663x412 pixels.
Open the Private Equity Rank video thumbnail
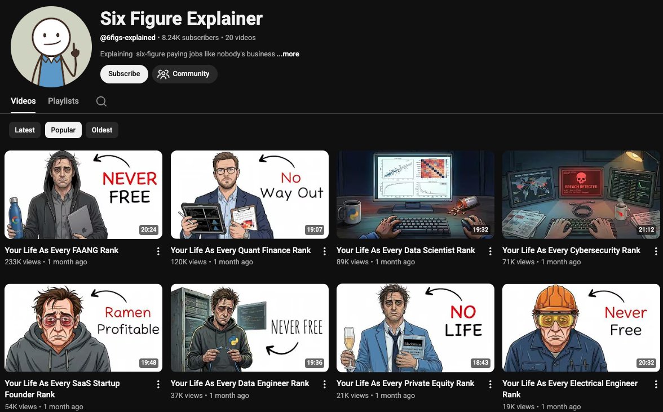pyautogui.click(x=415, y=328)
